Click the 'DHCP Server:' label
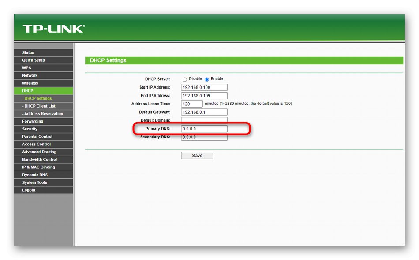The width and height of the screenshot is (419, 260). click(x=157, y=79)
